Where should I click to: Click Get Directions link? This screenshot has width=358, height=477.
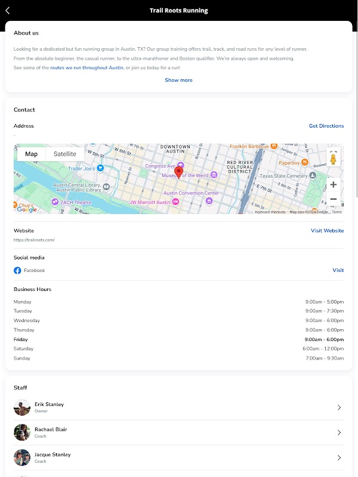click(326, 126)
